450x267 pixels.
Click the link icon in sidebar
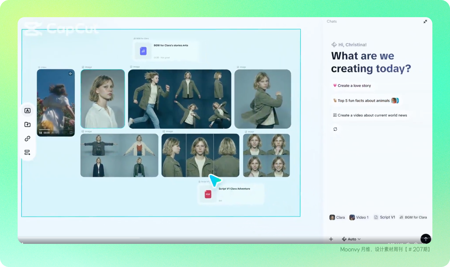tap(27, 139)
